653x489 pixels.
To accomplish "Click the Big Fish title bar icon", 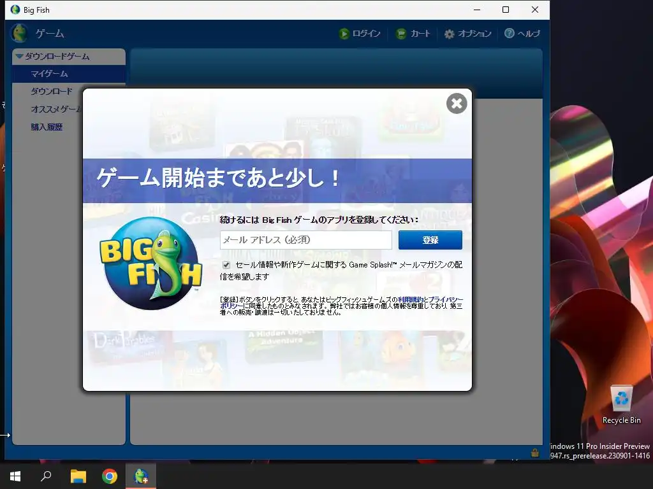I will (15, 10).
